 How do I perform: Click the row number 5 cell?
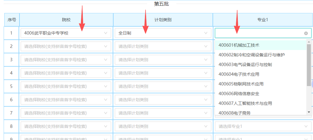click(x=11, y=86)
